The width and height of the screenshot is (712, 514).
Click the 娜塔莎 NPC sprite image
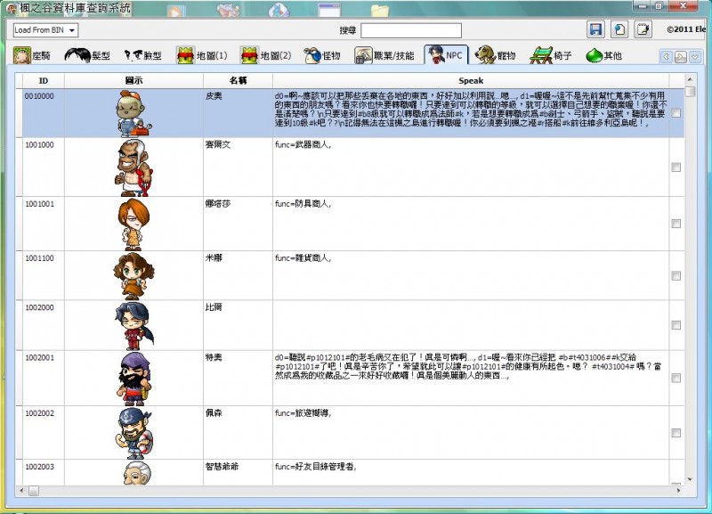[x=133, y=224]
